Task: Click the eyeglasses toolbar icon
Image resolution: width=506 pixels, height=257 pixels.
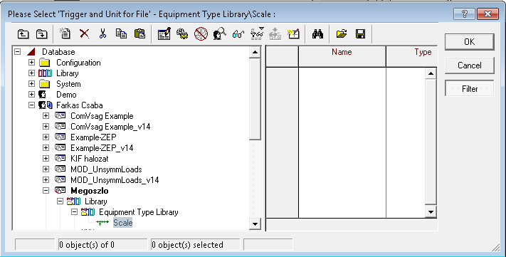Action: [x=238, y=34]
